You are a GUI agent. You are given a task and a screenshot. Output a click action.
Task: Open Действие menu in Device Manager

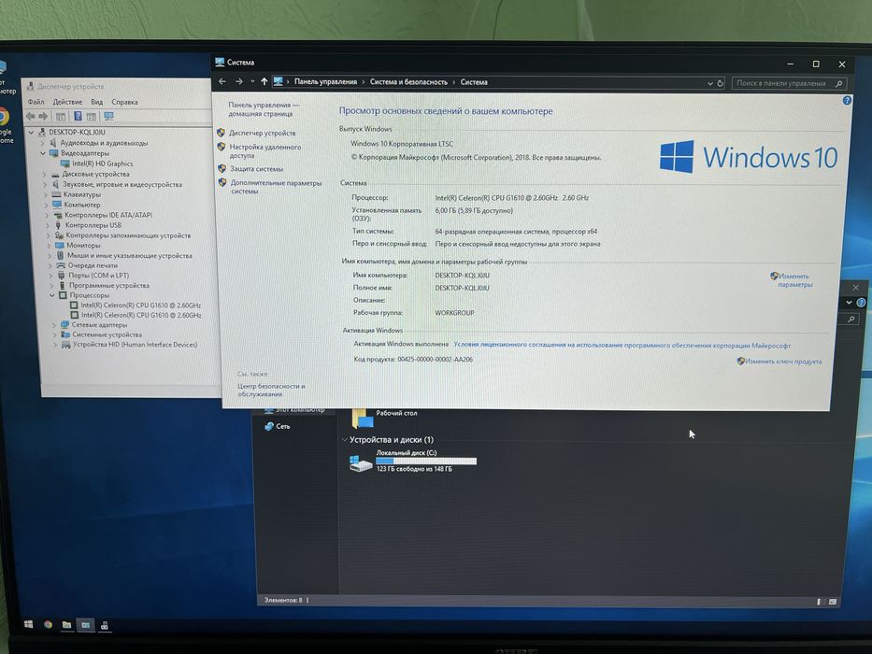(67, 102)
